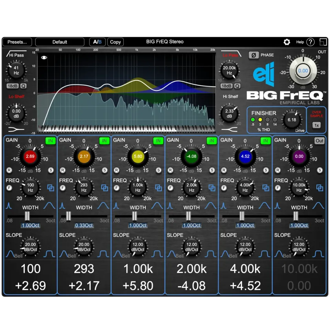
Task: Click the window resize icon in header
Action: tap(323, 42)
